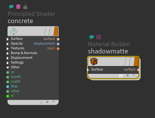Collapse the Other input group

(8, 68)
